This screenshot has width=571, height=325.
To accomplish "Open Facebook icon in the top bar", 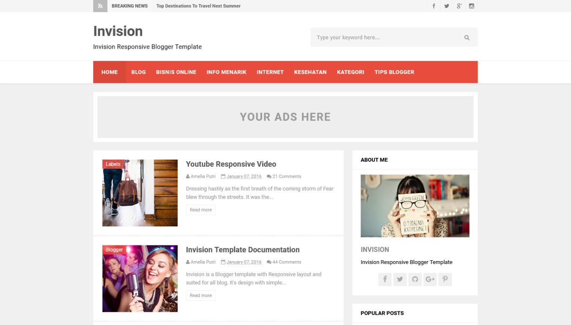I will [x=433, y=6].
